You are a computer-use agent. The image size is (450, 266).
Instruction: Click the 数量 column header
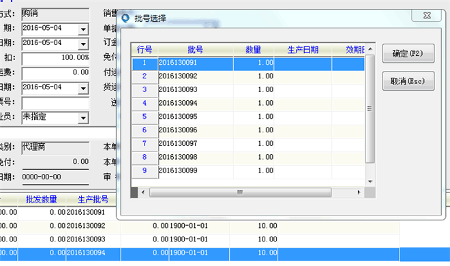pyautogui.click(x=254, y=50)
